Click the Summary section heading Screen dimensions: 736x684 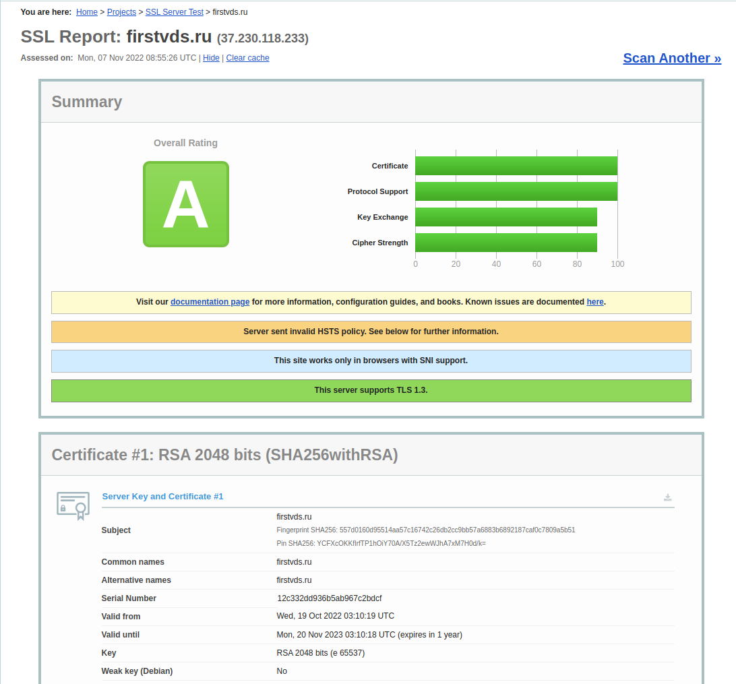point(87,102)
